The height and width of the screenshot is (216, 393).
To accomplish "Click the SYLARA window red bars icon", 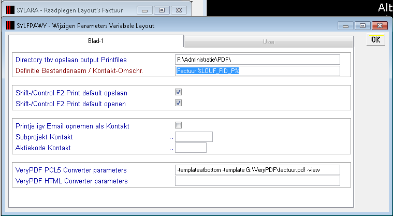I will (10, 10).
